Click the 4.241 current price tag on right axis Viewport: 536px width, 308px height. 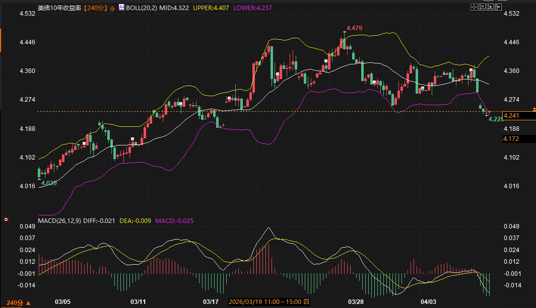click(x=519, y=116)
